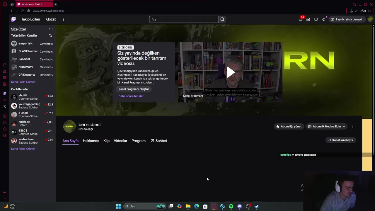Click Kanalı özelleştir button
375x211 pixels.
[340, 140]
